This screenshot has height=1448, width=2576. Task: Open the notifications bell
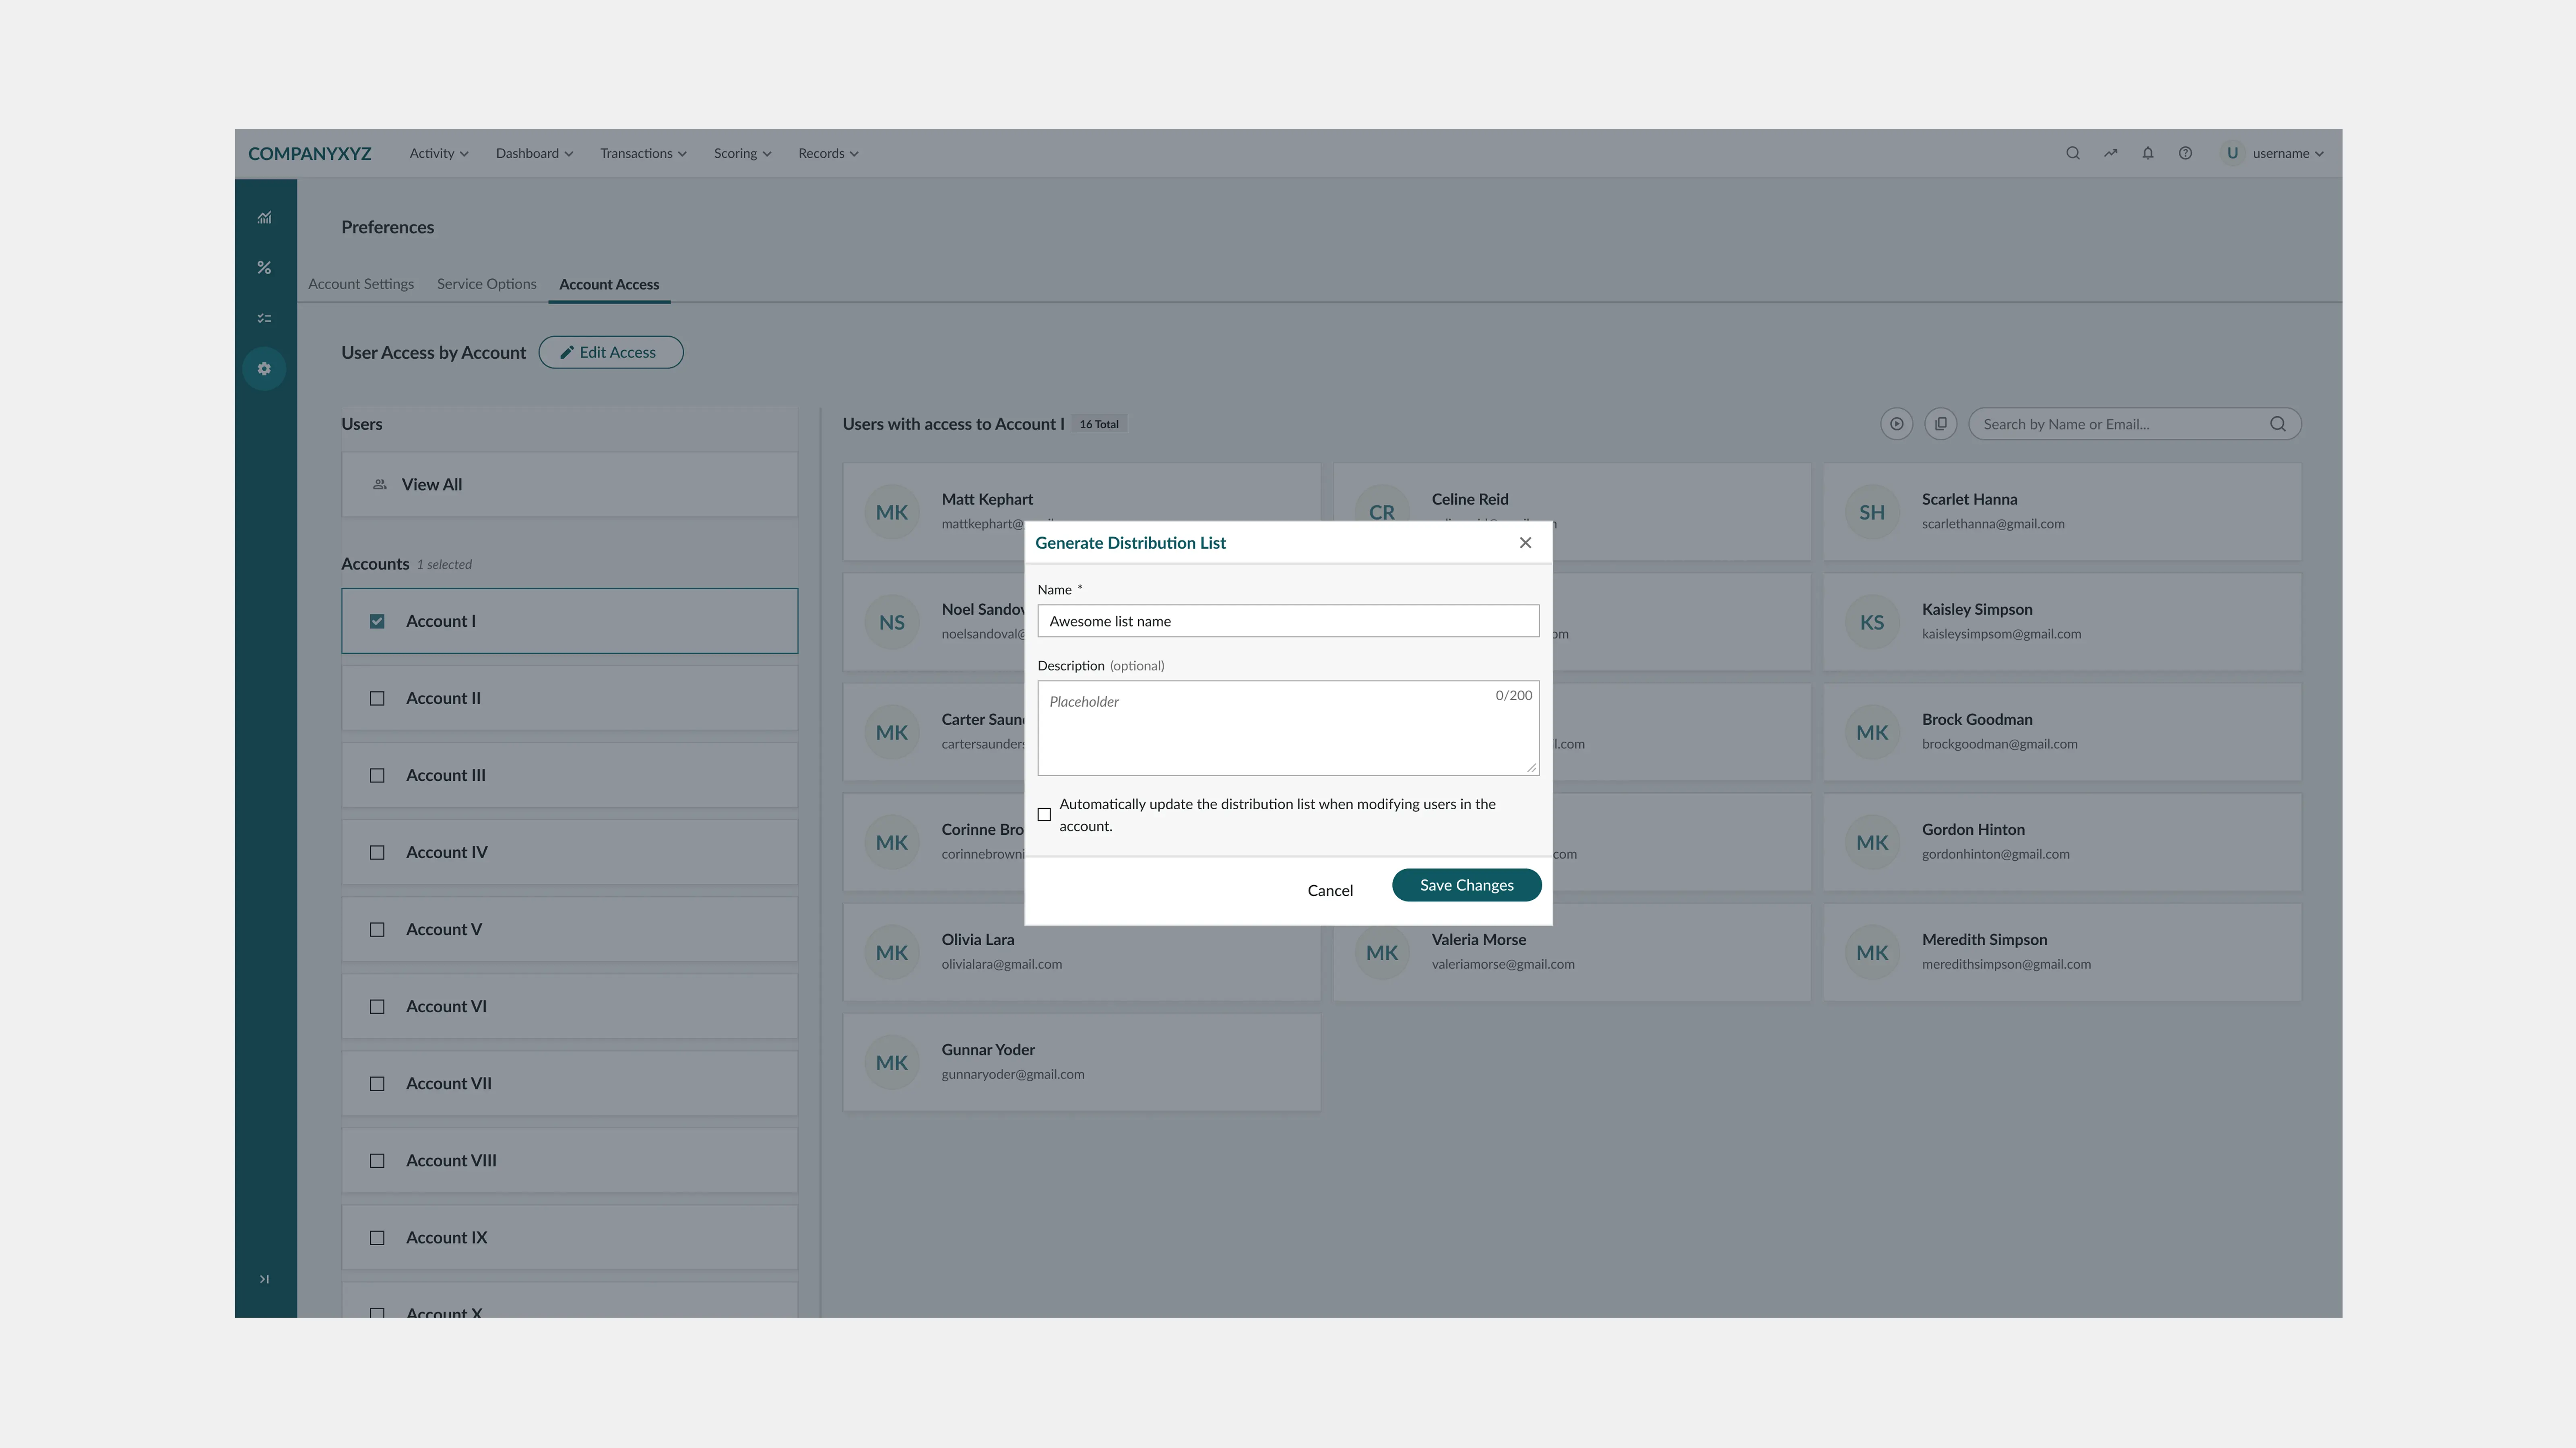2148,153
